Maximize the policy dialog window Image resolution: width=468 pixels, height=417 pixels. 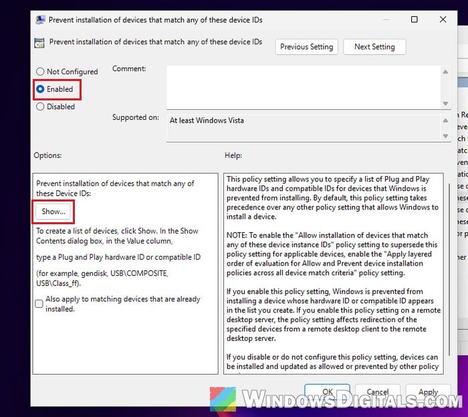click(415, 19)
